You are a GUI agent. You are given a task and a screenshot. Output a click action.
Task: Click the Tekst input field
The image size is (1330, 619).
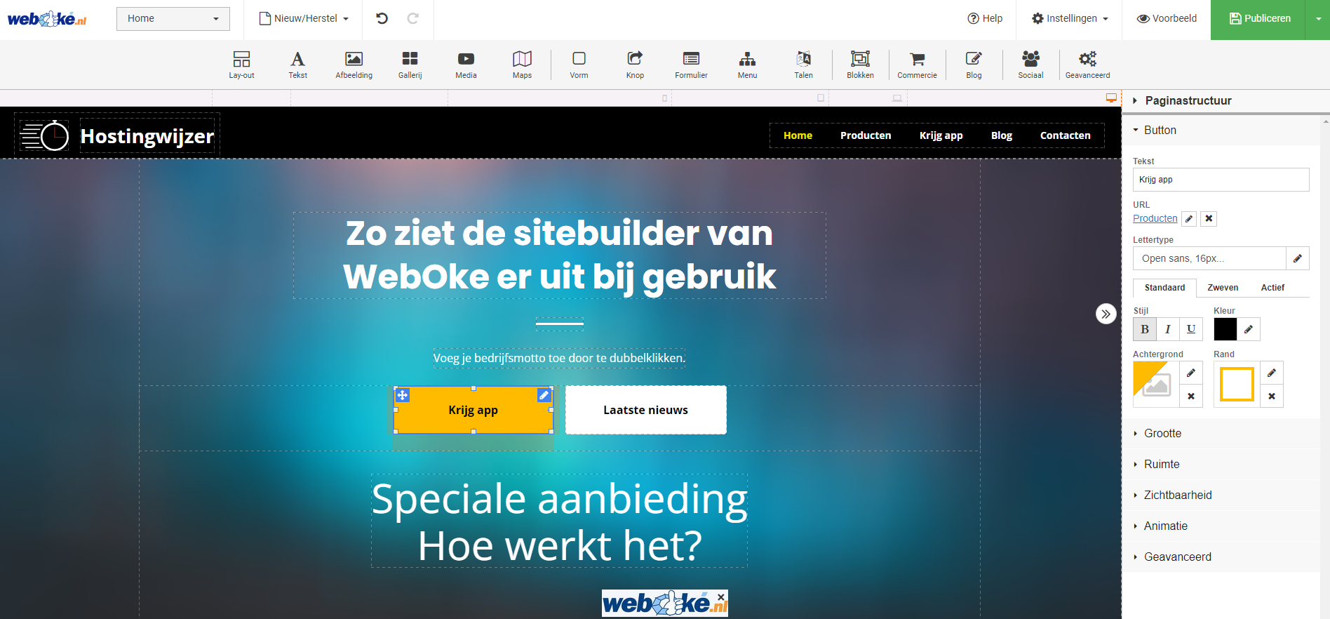point(1221,180)
